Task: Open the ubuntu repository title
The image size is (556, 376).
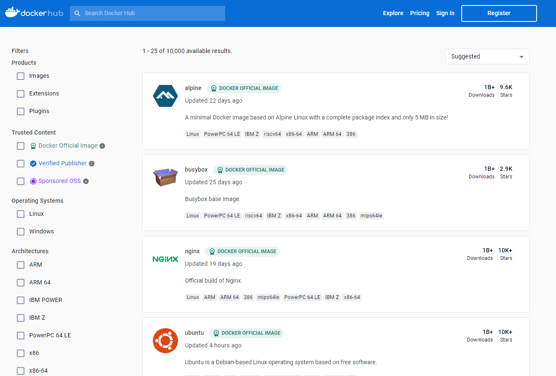Action: click(x=194, y=333)
